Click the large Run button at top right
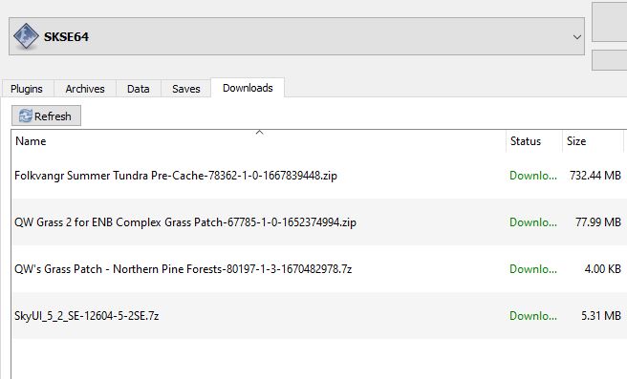This screenshot has height=379, width=627. [610, 22]
